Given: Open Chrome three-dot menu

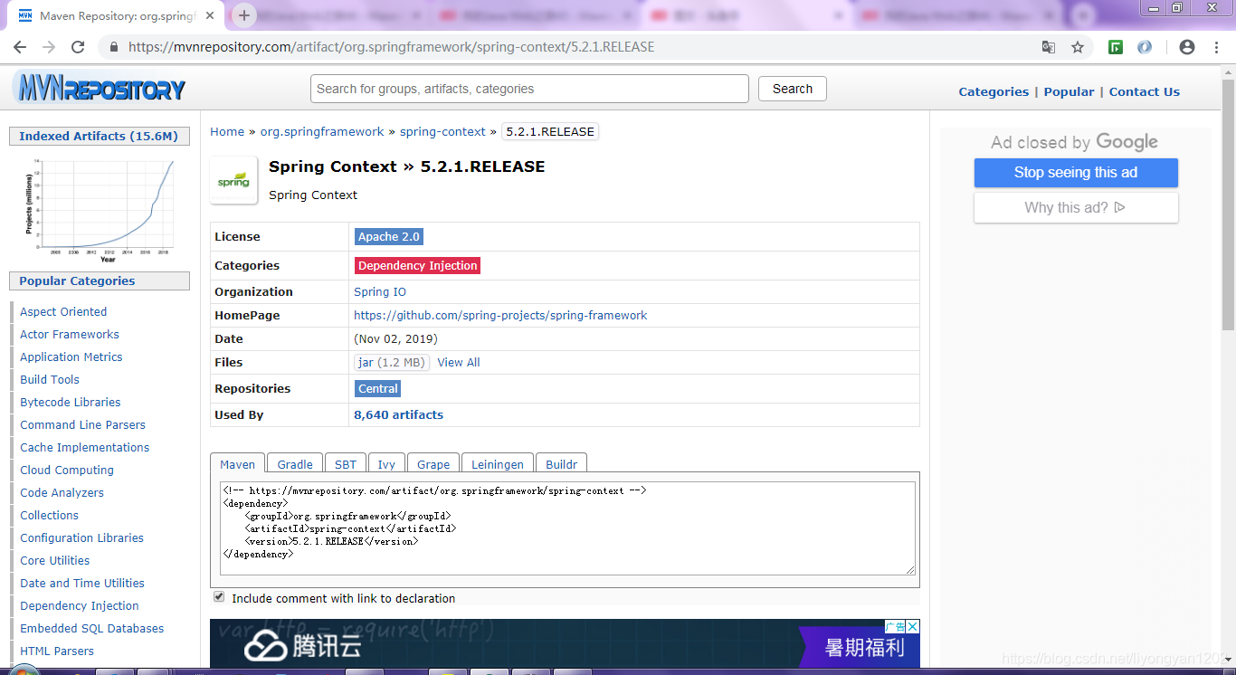Looking at the screenshot, I should point(1215,47).
